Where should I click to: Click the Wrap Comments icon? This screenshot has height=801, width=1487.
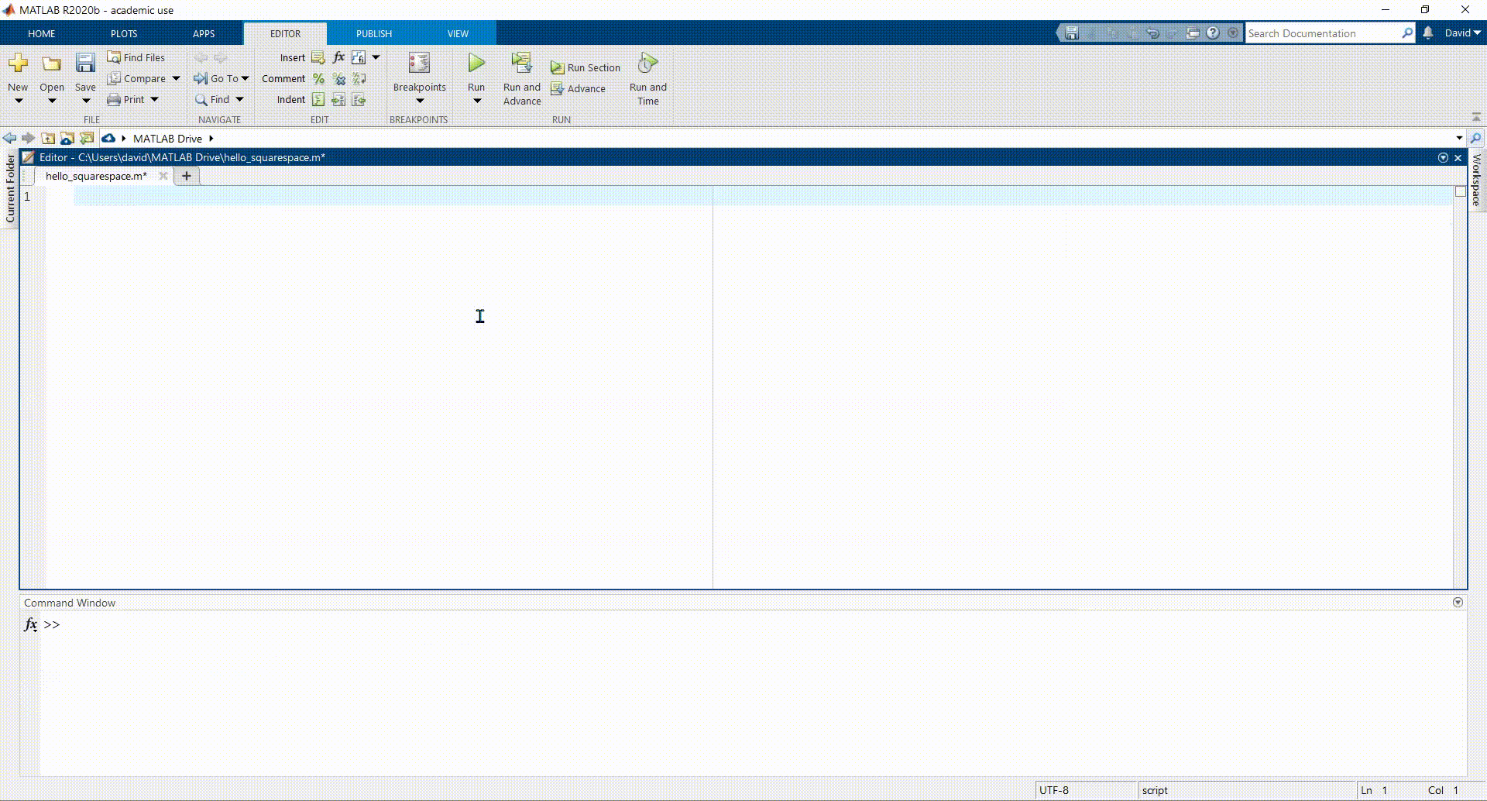point(359,78)
